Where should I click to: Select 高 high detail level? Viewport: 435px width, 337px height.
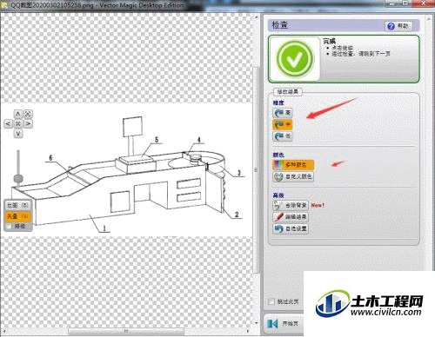[283, 113]
